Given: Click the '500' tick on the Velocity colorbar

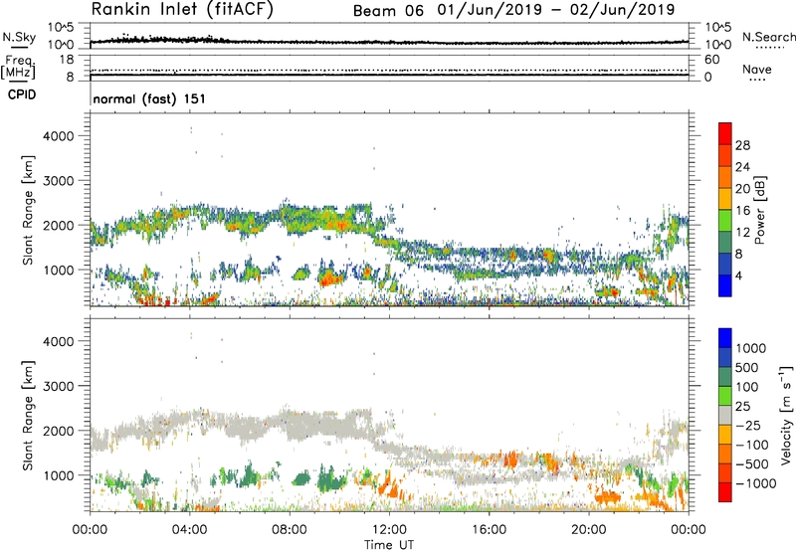Looking at the screenshot, I should click(x=749, y=368).
